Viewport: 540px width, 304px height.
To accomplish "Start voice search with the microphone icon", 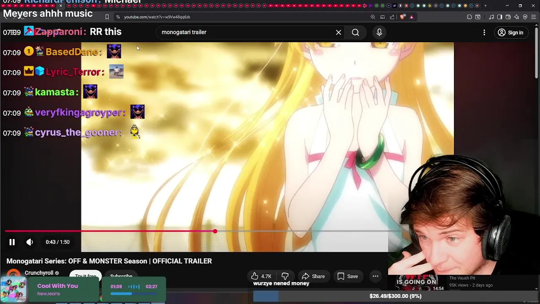I will (x=379, y=33).
